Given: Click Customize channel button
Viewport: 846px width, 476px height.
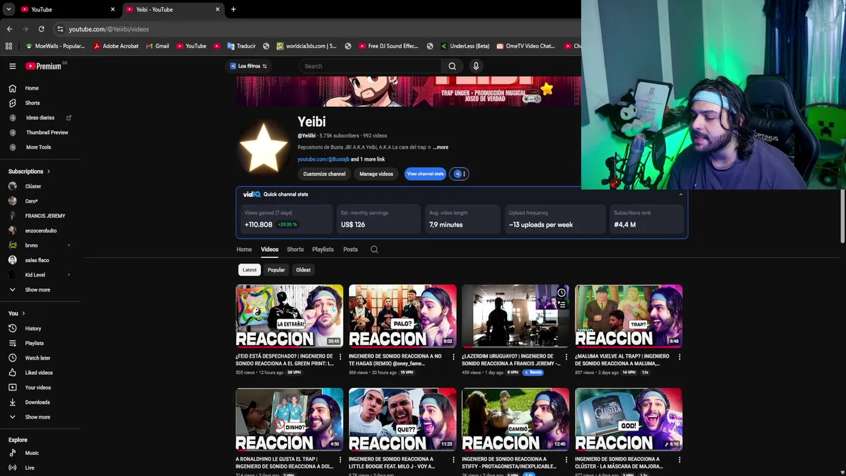Looking at the screenshot, I should pyautogui.click(x=325, y=174).
